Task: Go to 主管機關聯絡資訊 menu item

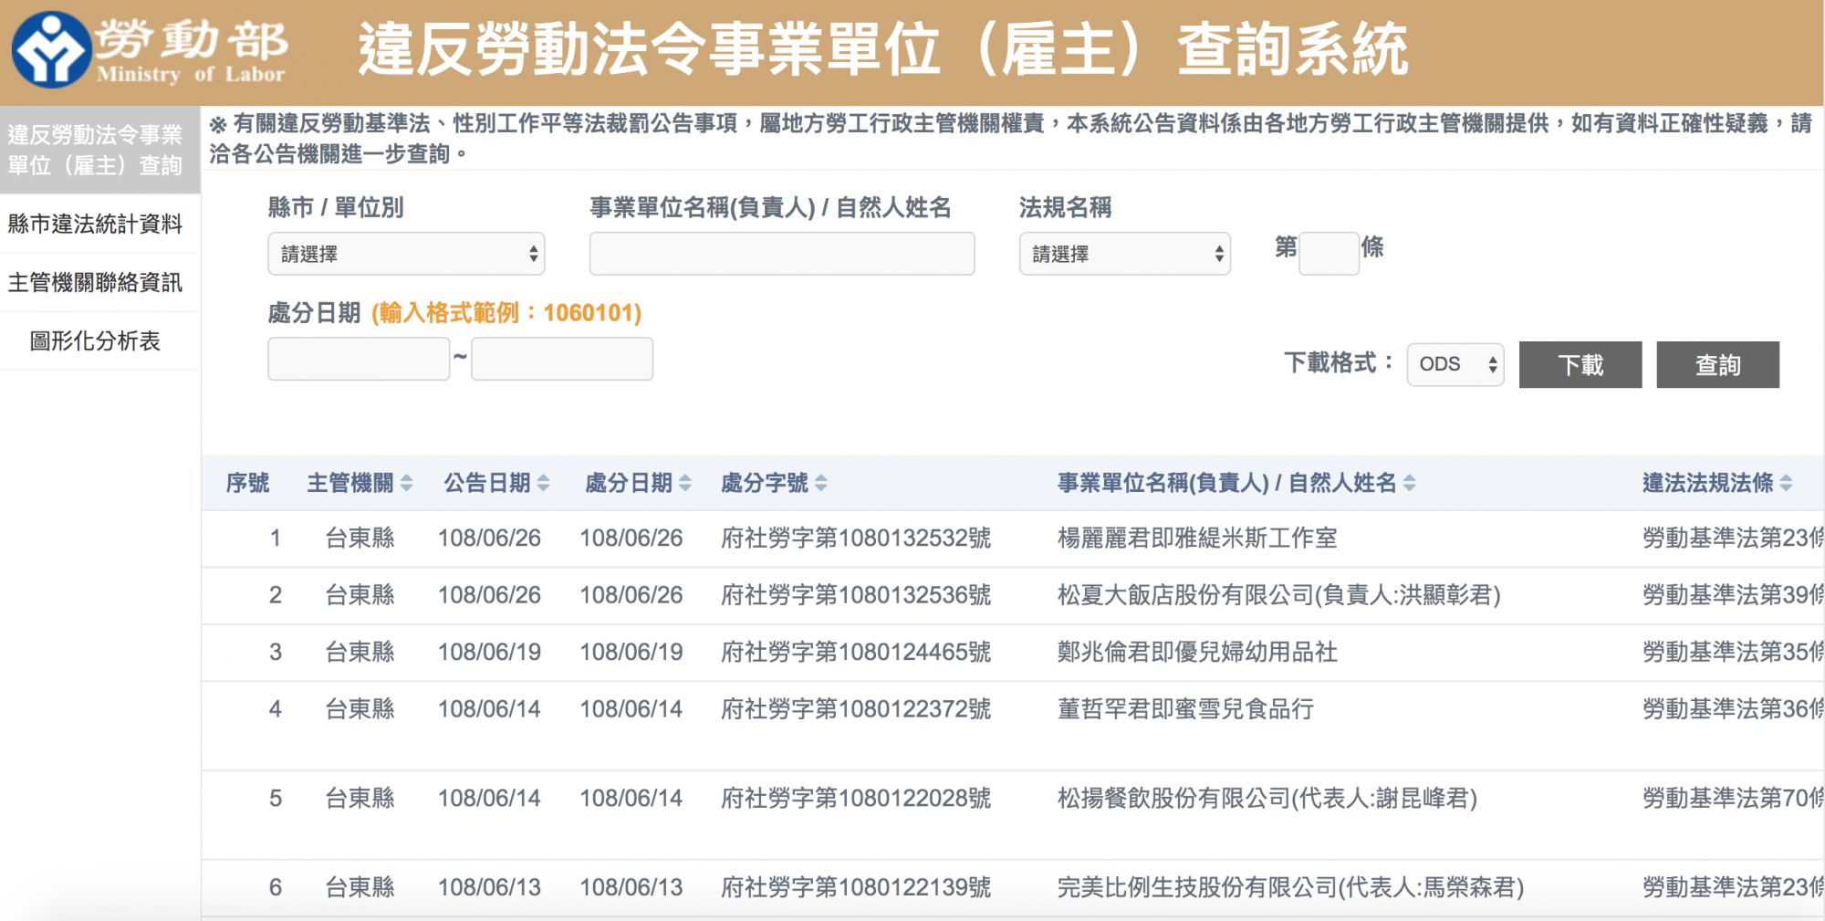Action: coord(96,282)
